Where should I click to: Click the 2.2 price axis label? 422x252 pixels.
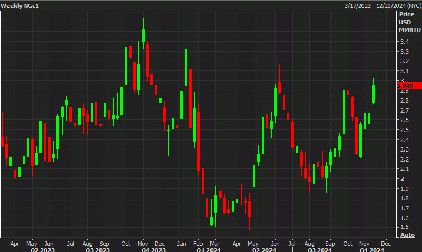coord(405,159)
